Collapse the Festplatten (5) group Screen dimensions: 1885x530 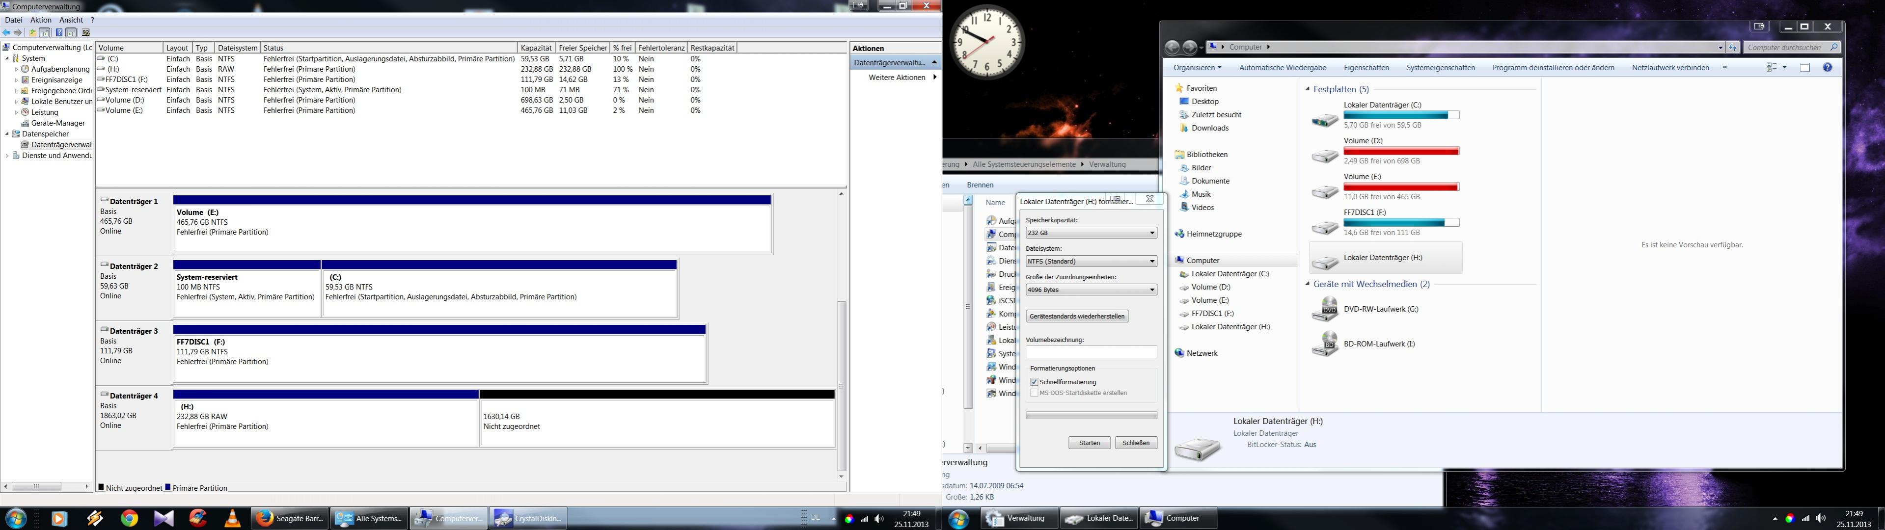pos(1308,89)
